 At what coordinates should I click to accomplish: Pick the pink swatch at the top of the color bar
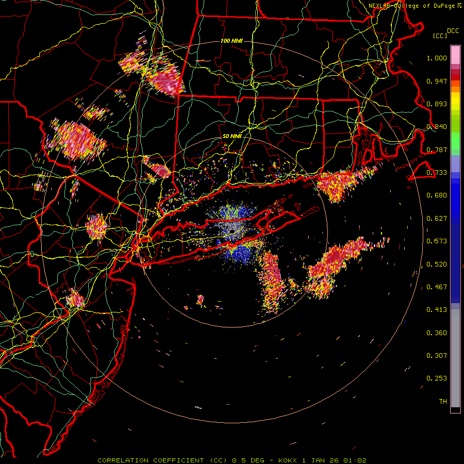pyautogui.click(x=455, y=55)
